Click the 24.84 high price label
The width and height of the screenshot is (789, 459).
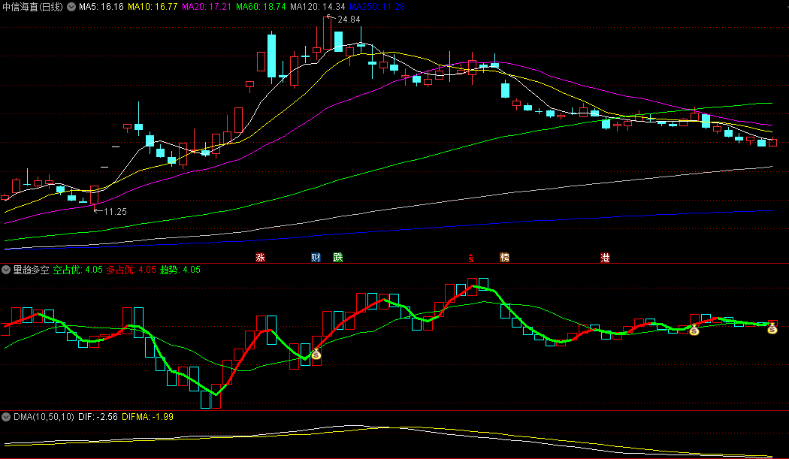349,20
